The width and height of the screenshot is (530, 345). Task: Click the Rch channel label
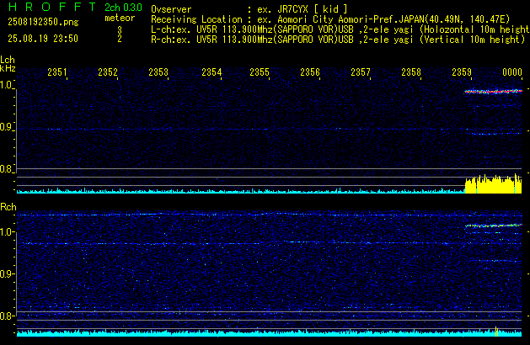tap(8, 207)
